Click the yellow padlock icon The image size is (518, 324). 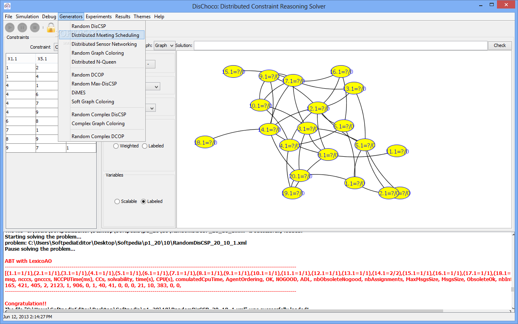(51, 28)
